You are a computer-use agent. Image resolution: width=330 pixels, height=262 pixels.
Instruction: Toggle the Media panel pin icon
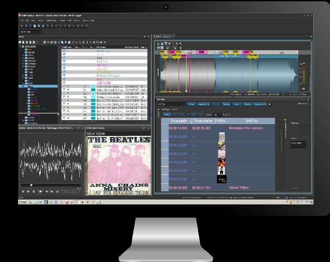coord(144,37)
